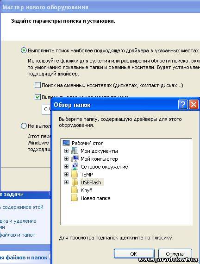Click the Мой компьютер icon
This screenshot has width=200, height=264.
tap(75, 158)
